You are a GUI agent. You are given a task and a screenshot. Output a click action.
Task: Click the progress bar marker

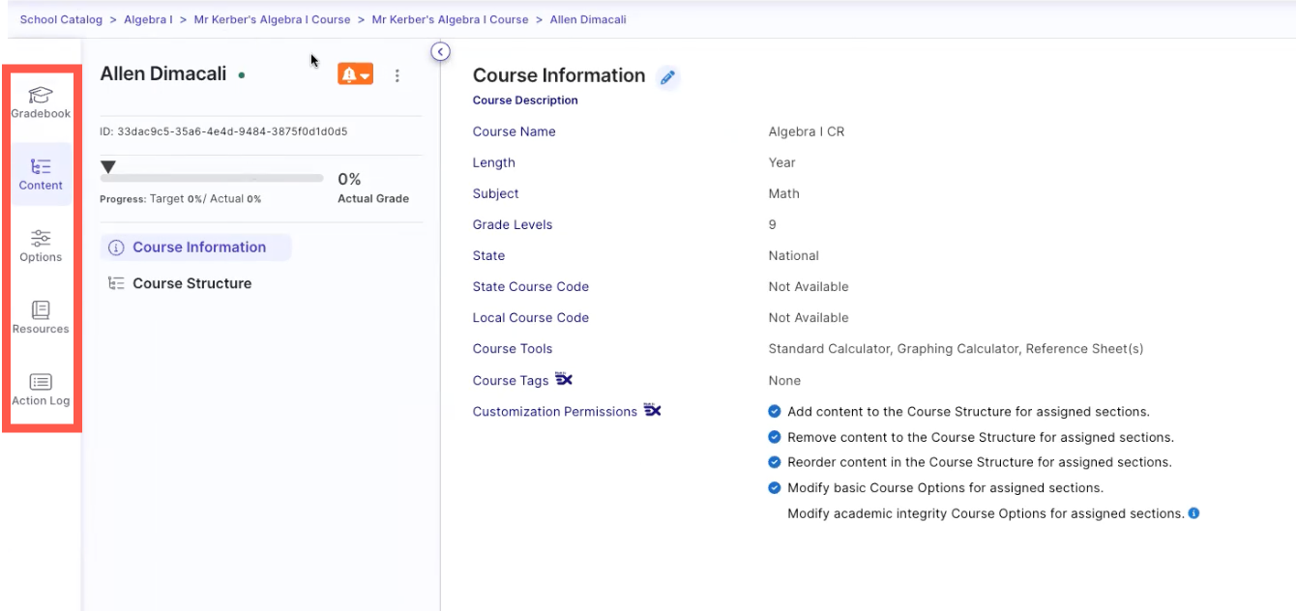point(107,165)
